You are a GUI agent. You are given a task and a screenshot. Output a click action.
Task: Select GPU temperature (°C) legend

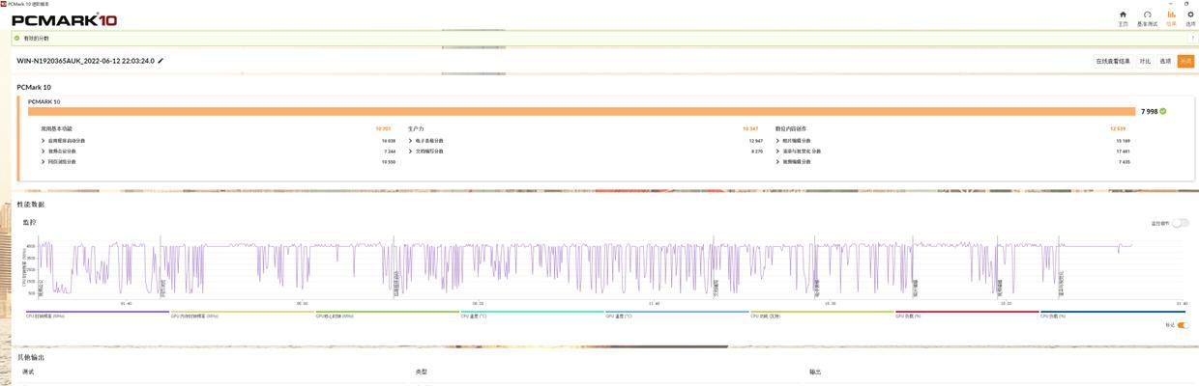coord(677,315)
